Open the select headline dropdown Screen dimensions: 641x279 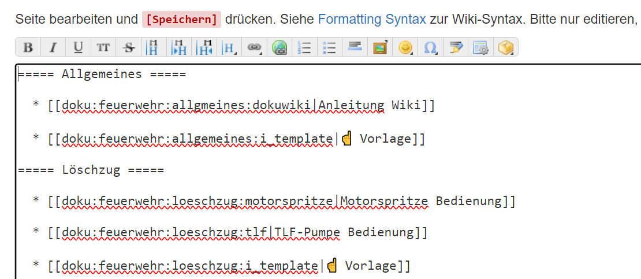tap(229, 47)
